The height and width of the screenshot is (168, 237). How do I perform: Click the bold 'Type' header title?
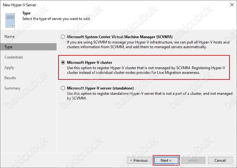[26, 13]
